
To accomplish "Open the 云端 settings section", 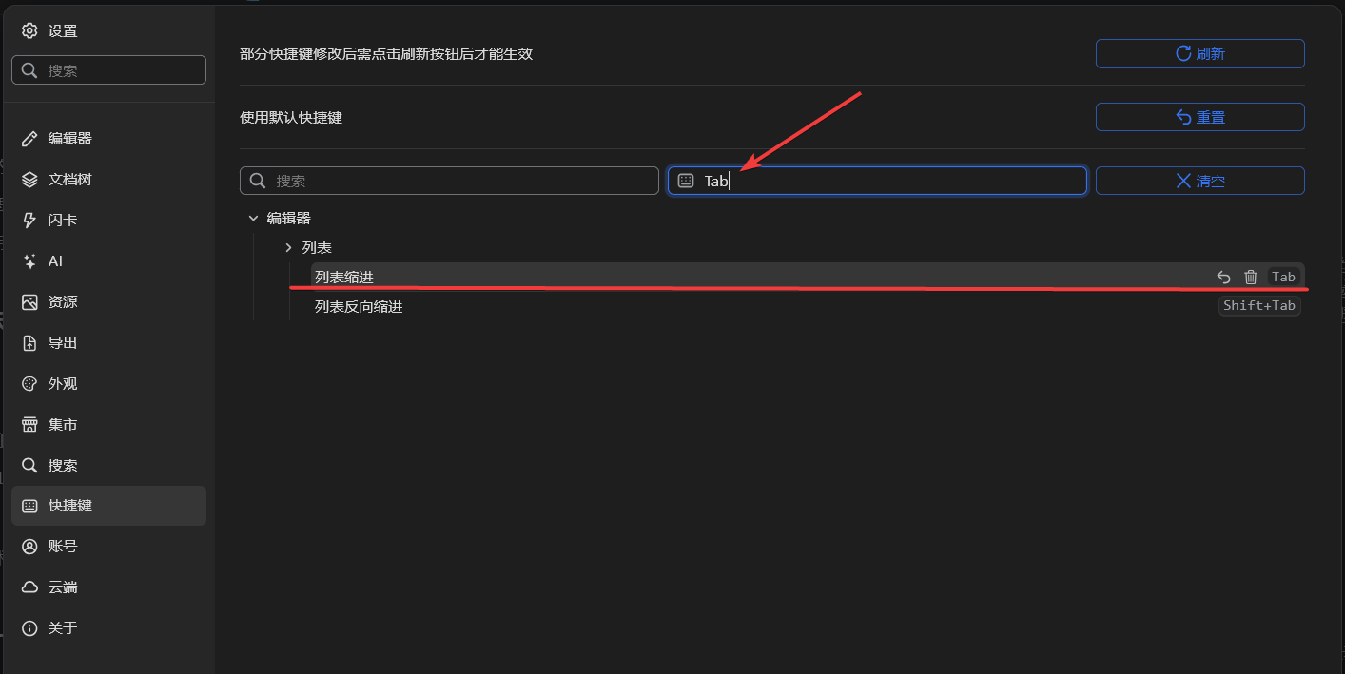I will (x=108, y=587).
